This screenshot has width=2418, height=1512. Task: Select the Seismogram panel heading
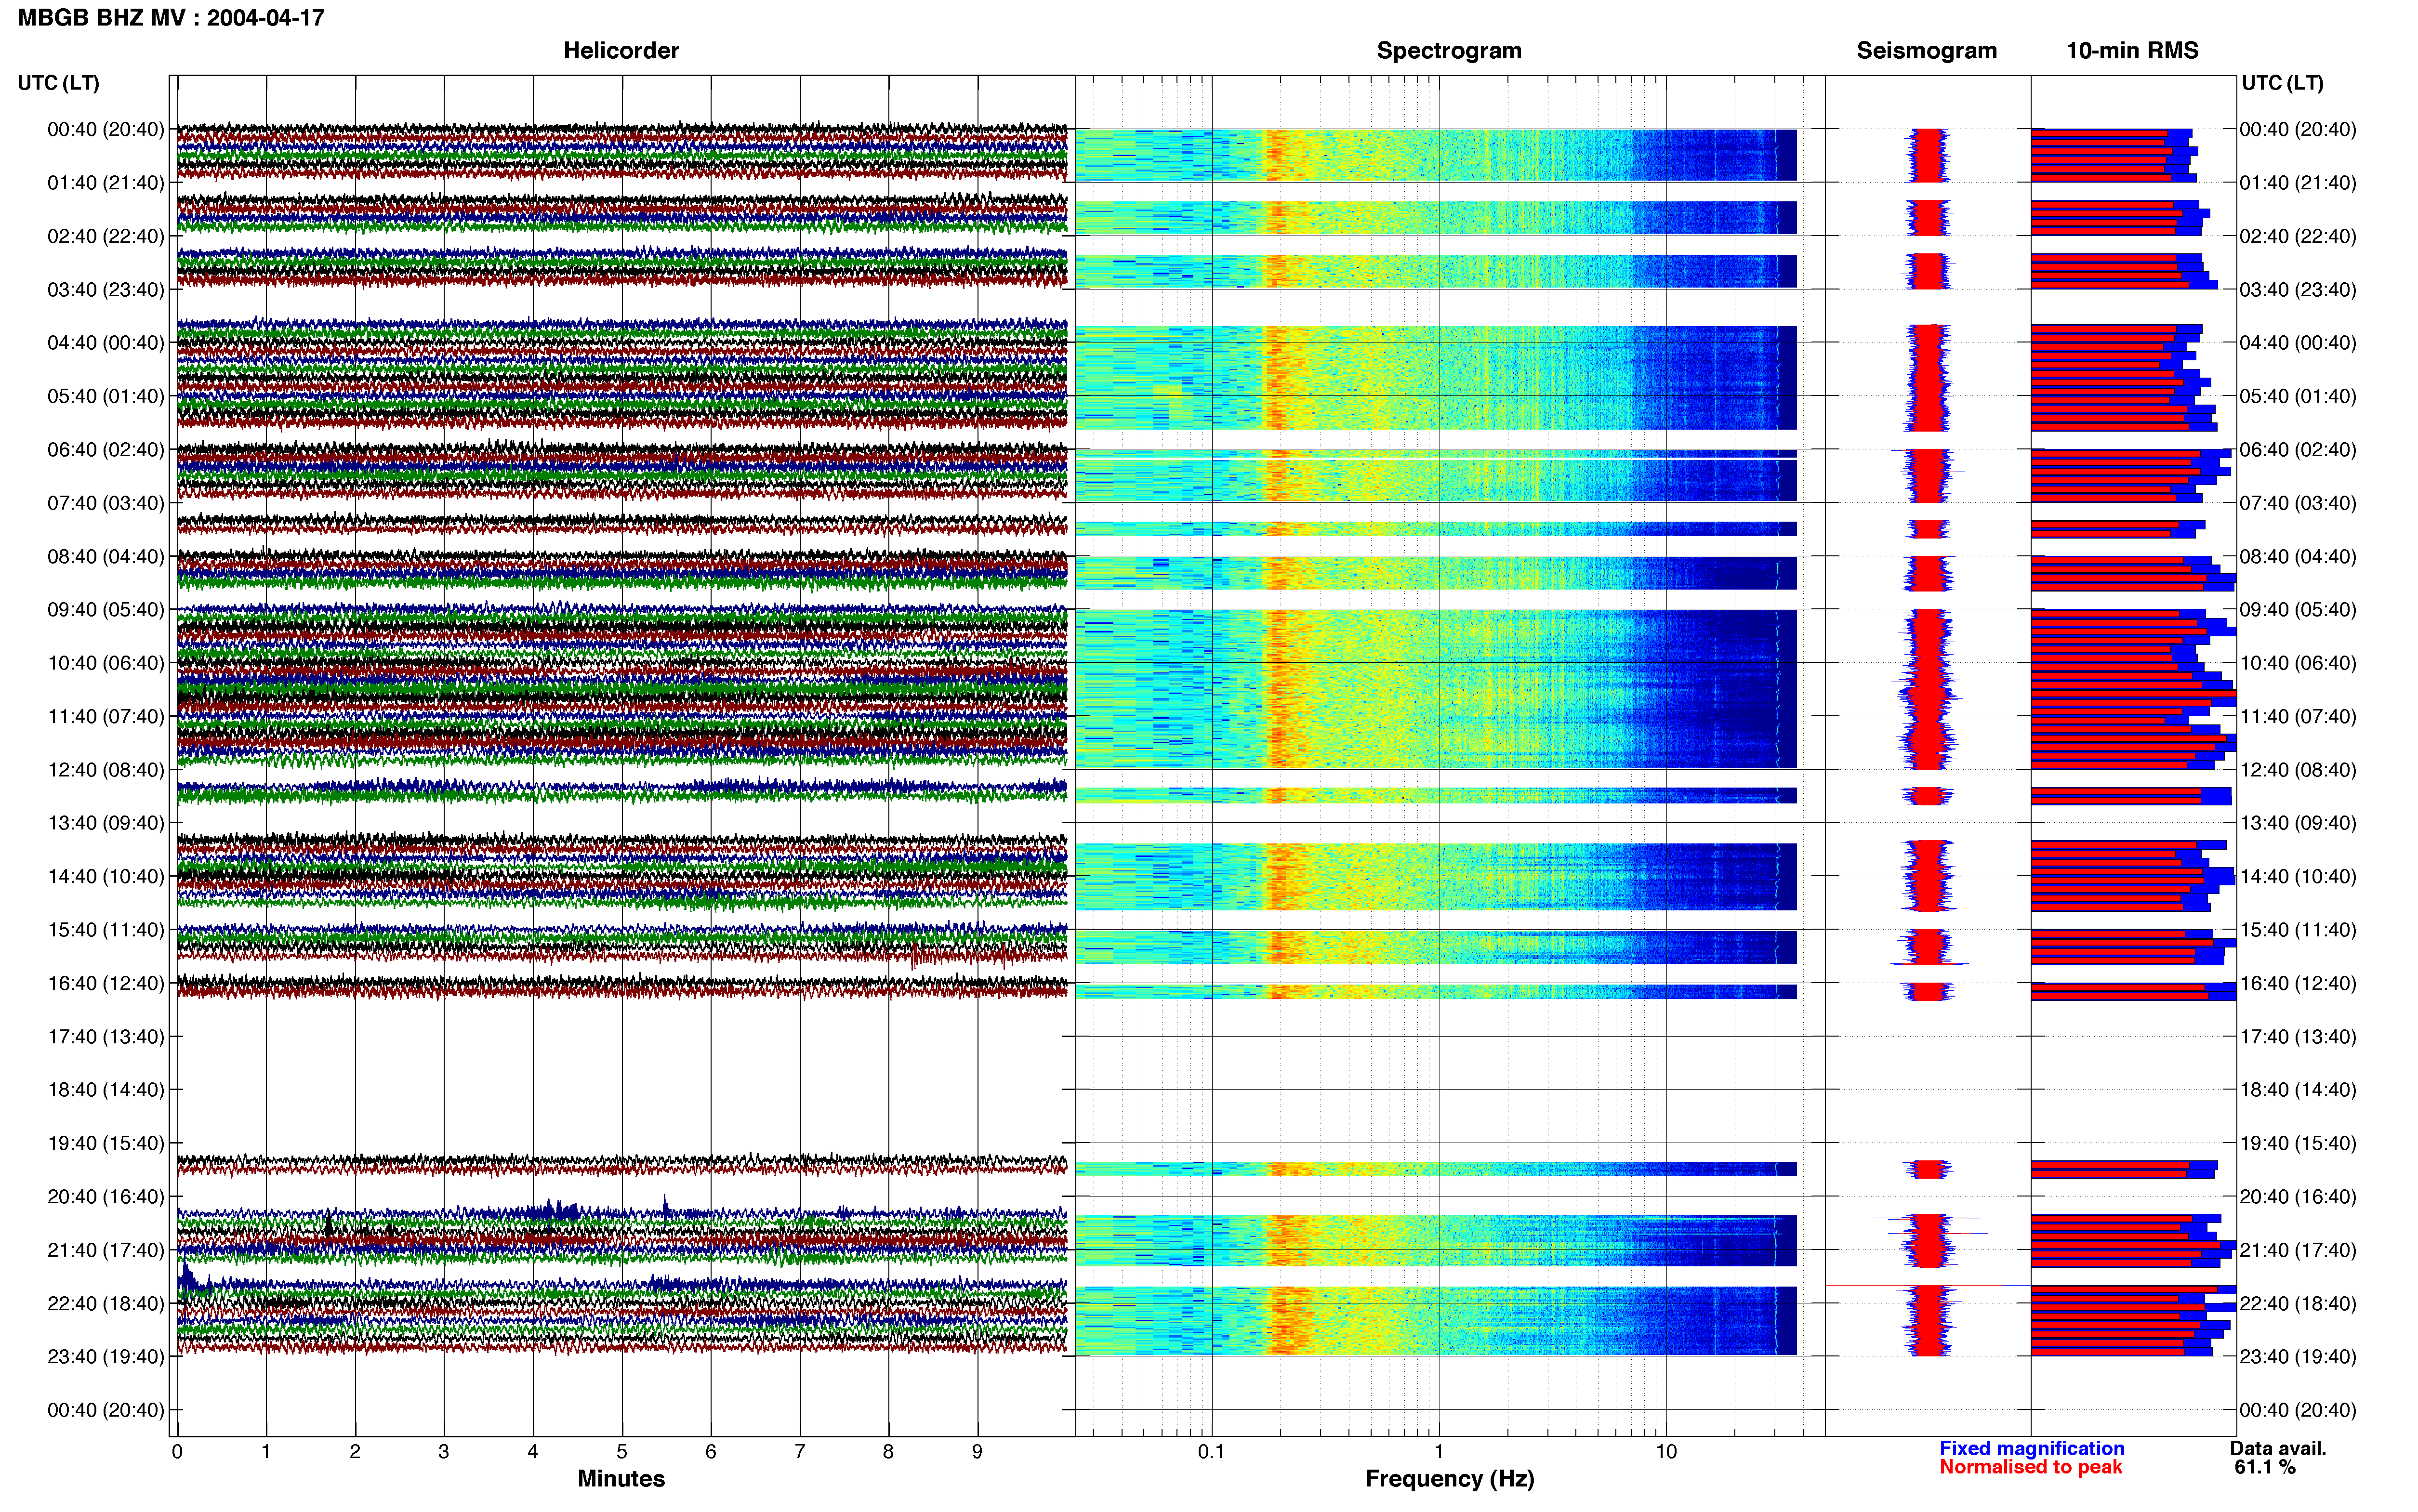1926,51
